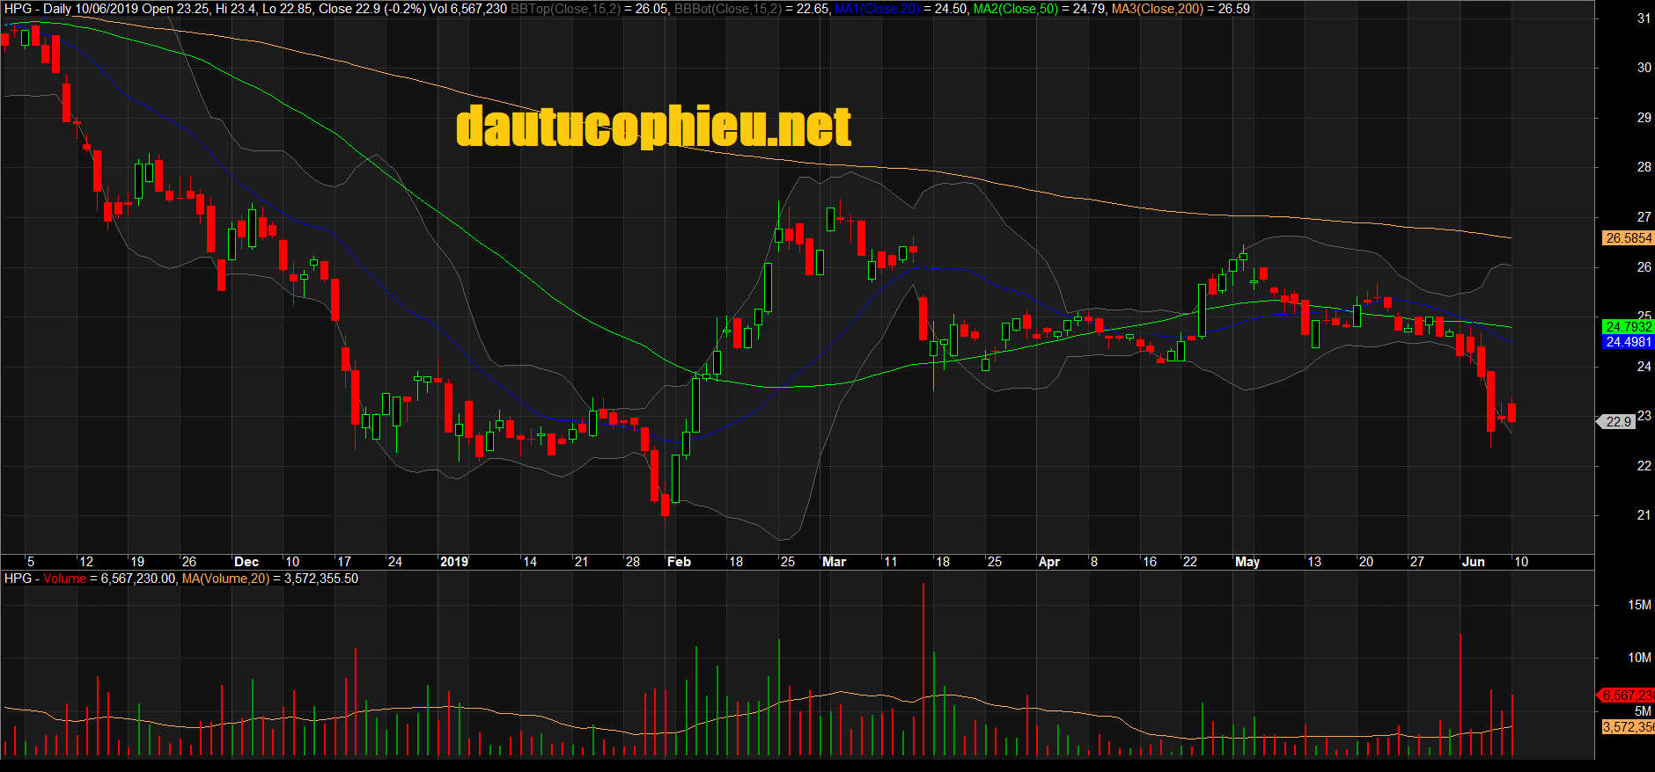The height and width of the screenshot is (772, 1655).
Task: Click the red 6,567,23 volume tag
Action: click(x=1627, y=696)
